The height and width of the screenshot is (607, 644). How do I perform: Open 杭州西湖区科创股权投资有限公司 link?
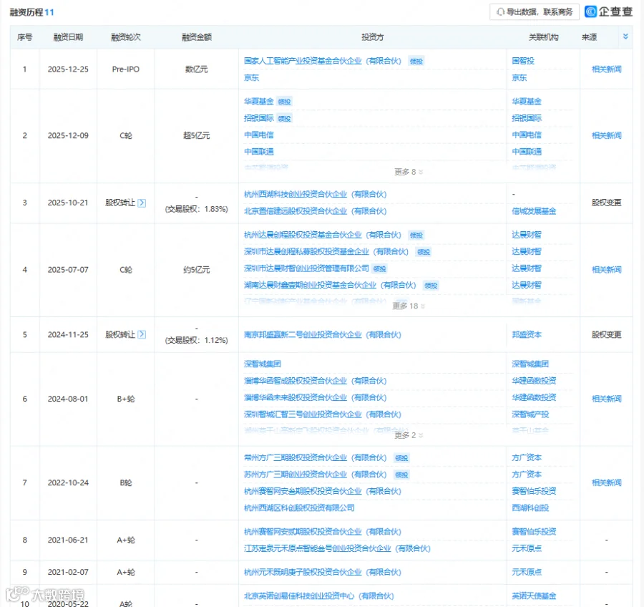(x=299, y=508)
